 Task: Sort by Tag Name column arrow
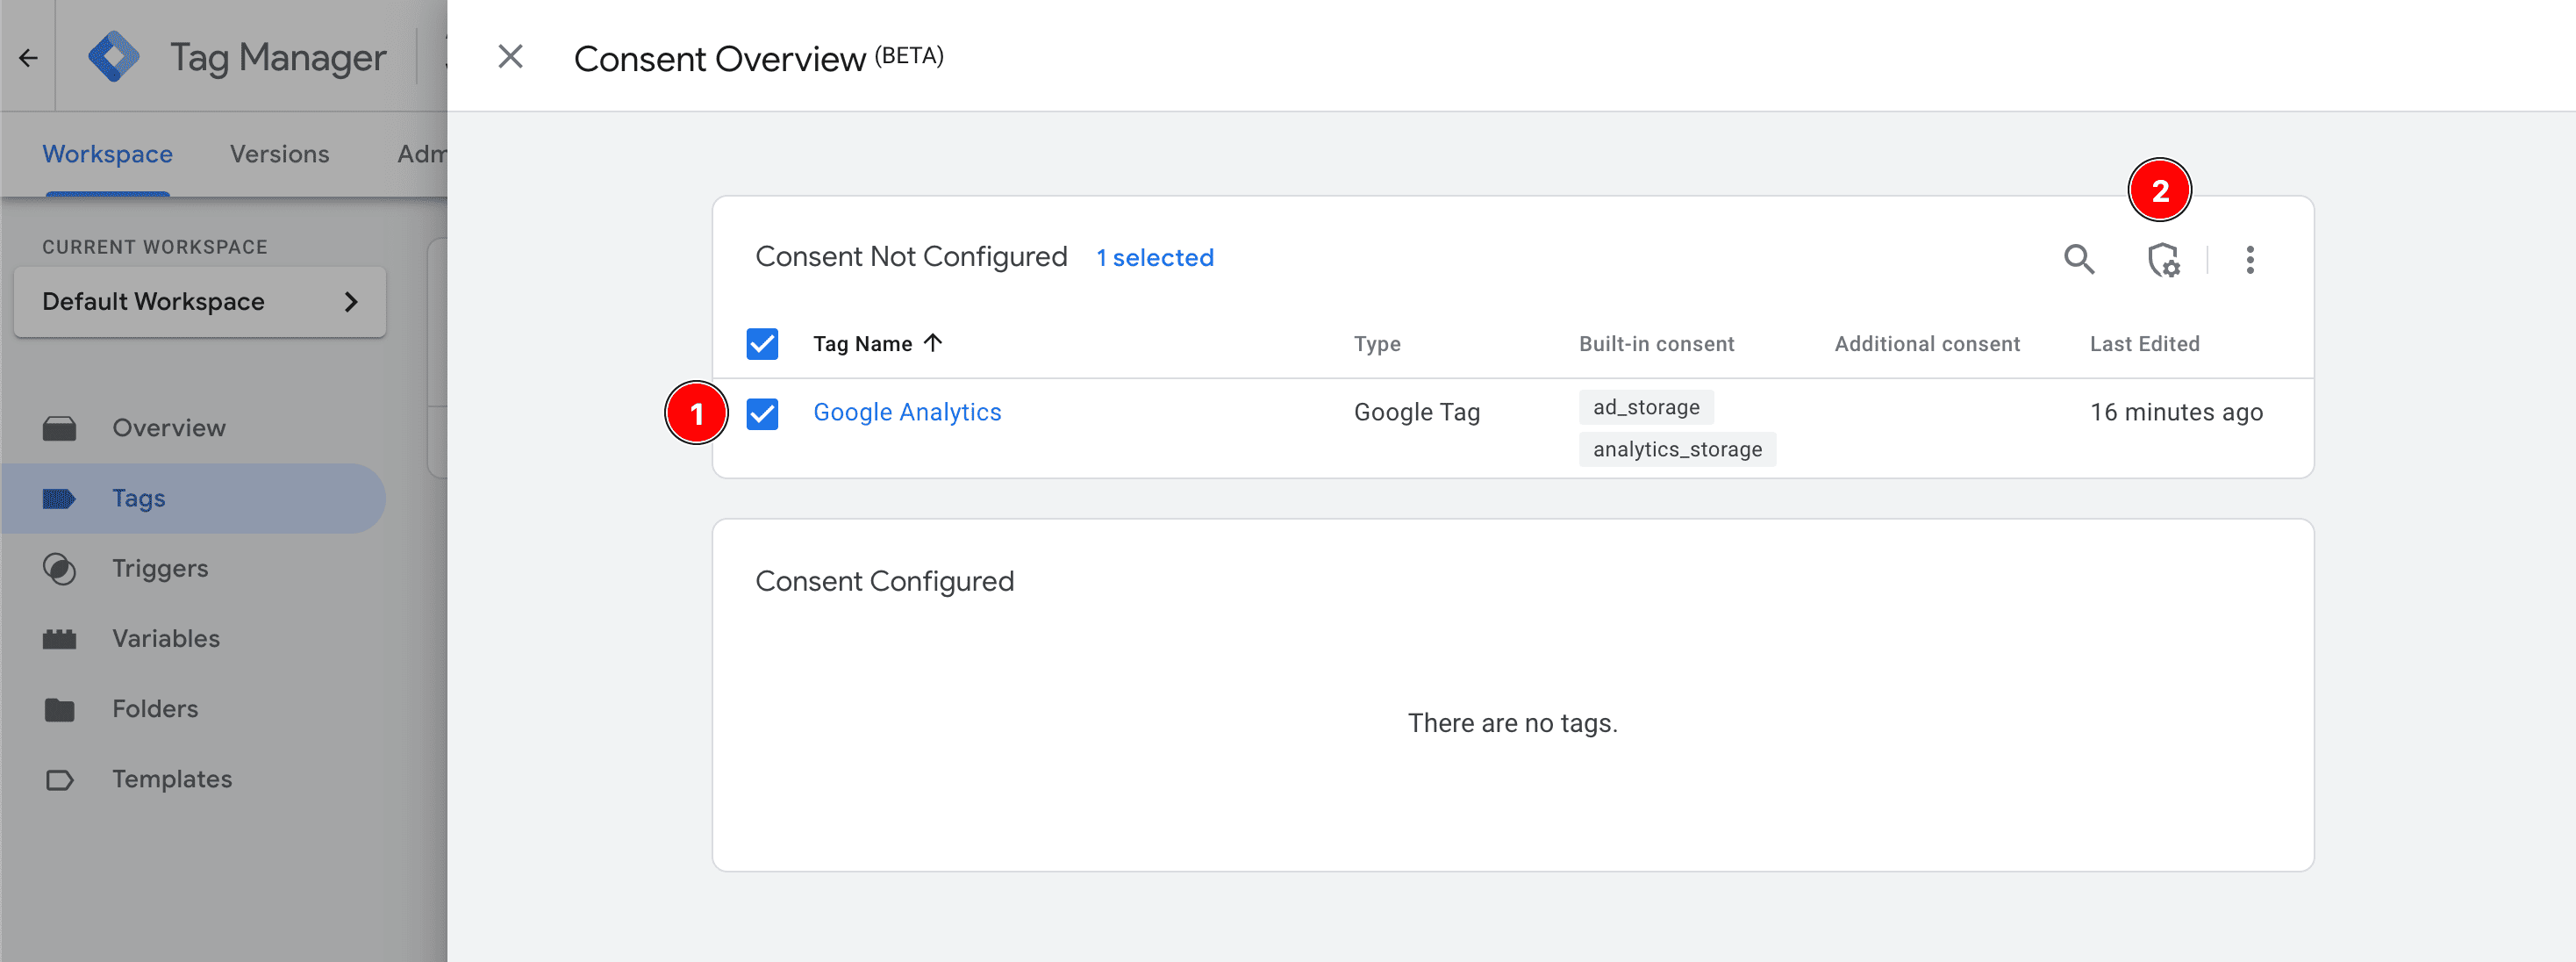point(933,343)
